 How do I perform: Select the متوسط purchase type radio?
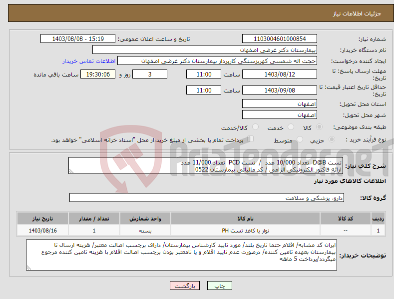[300, 139]
